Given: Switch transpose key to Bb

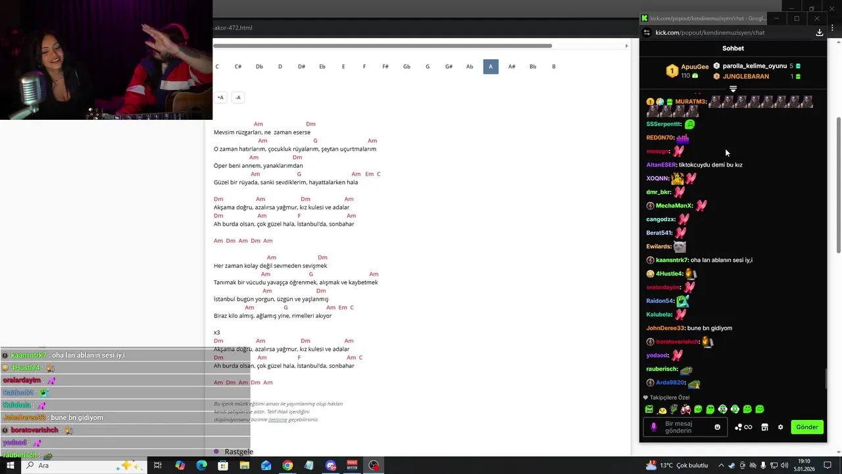Looking at the screenshot, I should coord(533,66).
